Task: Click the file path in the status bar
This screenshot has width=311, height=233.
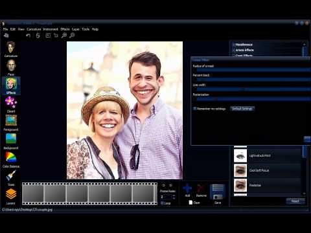Action: pos(27,210)
